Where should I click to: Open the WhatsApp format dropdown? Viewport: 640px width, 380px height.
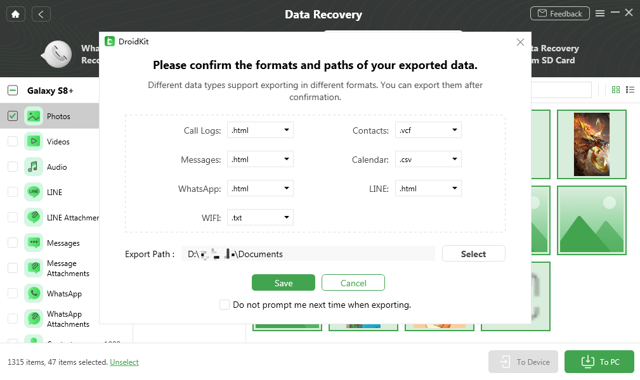(260, 188)
